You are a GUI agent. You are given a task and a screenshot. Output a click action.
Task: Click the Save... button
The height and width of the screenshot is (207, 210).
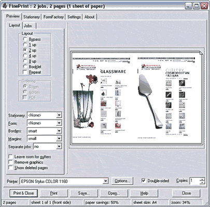84,193
